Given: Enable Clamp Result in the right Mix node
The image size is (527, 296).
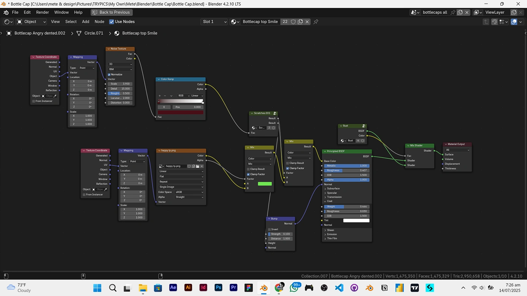Looking at the screenshot, I should click(288, 163).
